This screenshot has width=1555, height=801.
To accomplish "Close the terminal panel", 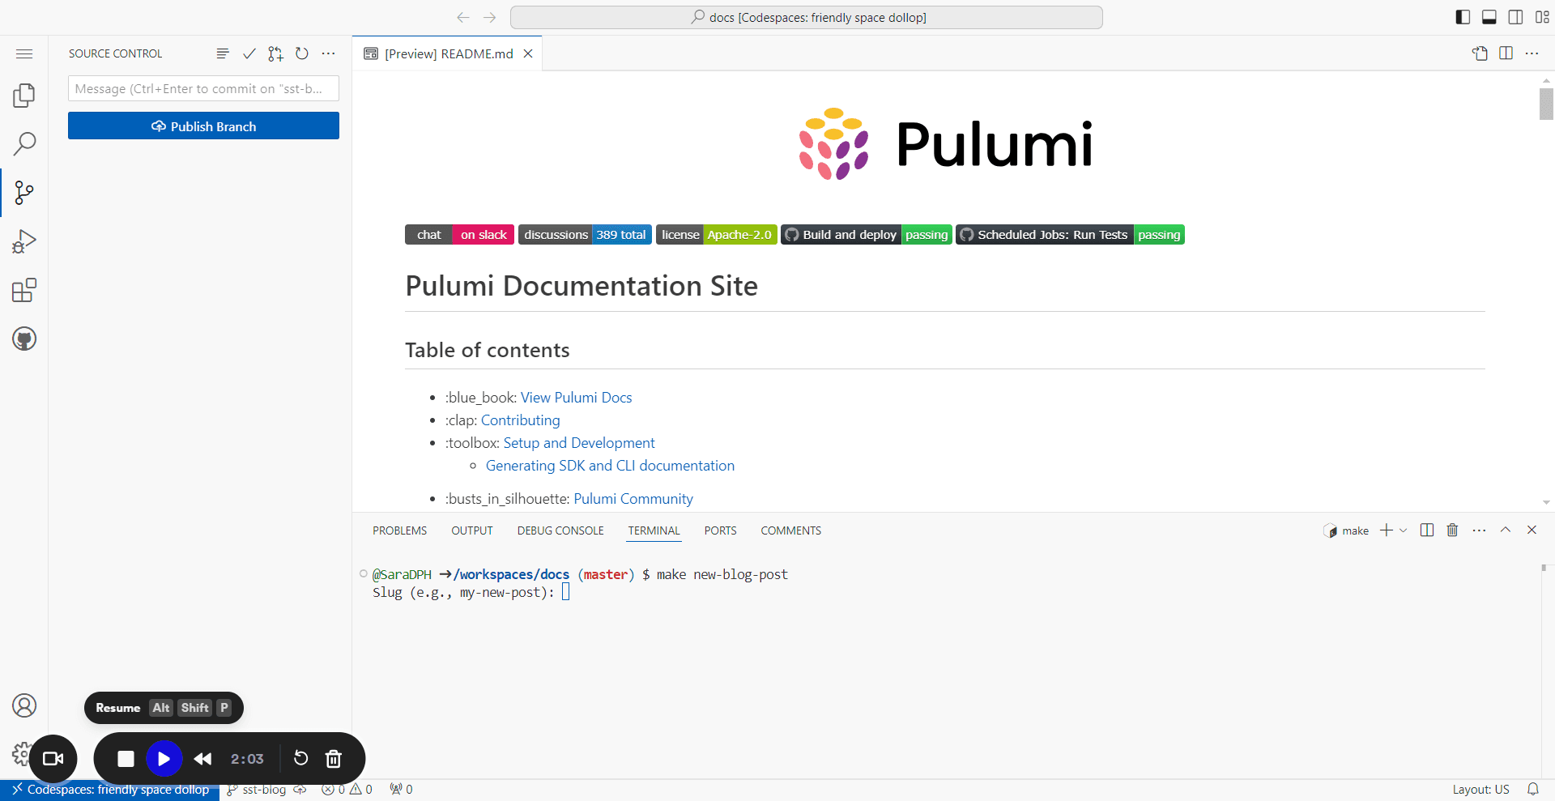I will click(x=1532, y=530).
